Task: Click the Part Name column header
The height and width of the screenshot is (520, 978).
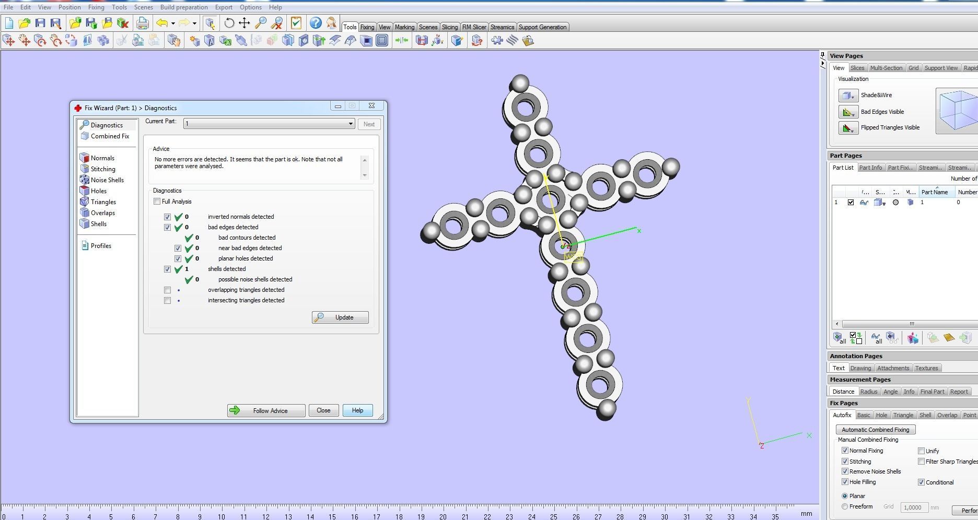Action: pos(937,192)
